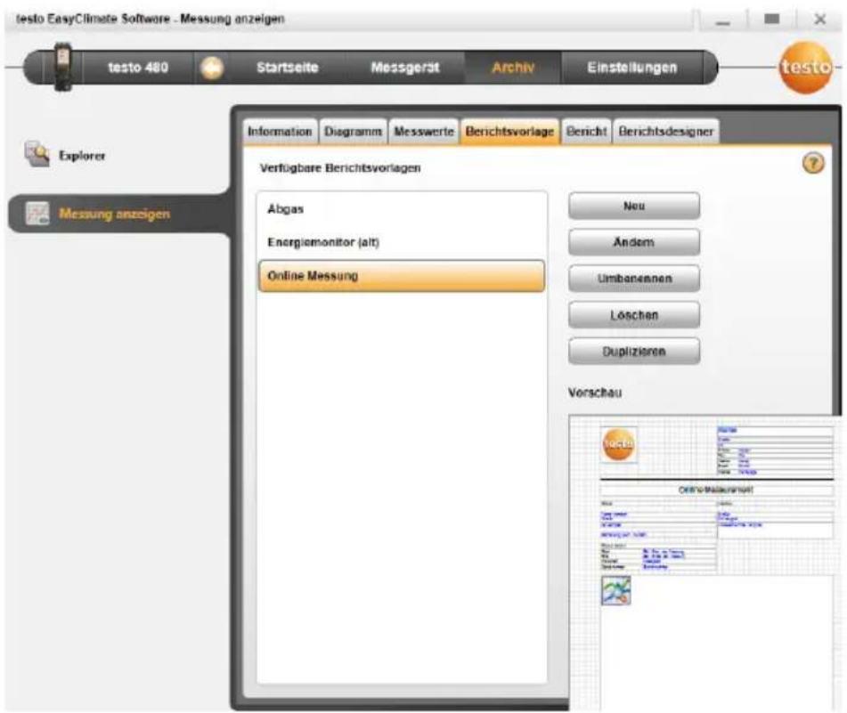This screenshot has width=847, height=713.
Task: Open the Einstellungen menu
Action: pos(632,68)
